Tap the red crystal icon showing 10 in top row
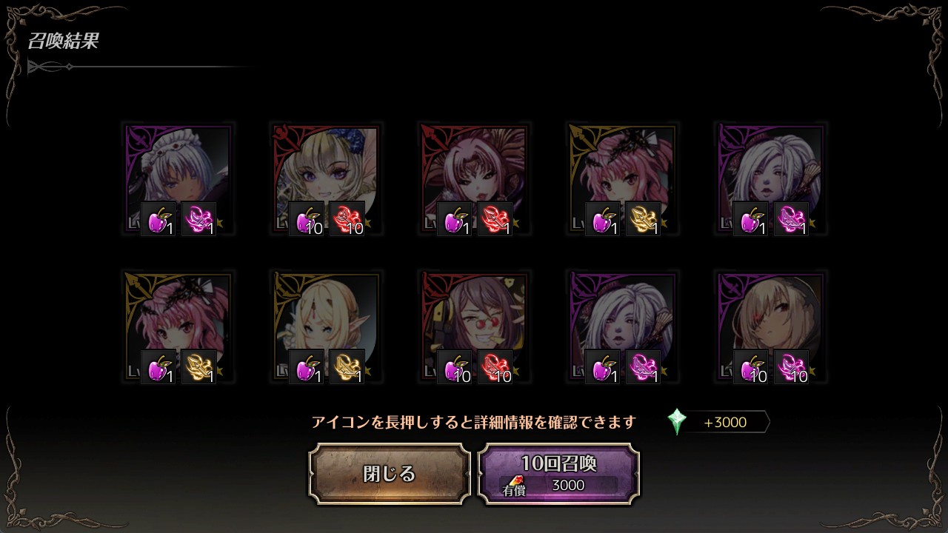Screen dimensions: 948x533 coord(347,219)
